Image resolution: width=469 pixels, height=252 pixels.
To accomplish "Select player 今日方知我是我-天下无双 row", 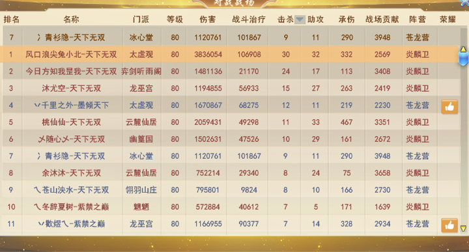I will pyautogui.click(x=231, y=72).
